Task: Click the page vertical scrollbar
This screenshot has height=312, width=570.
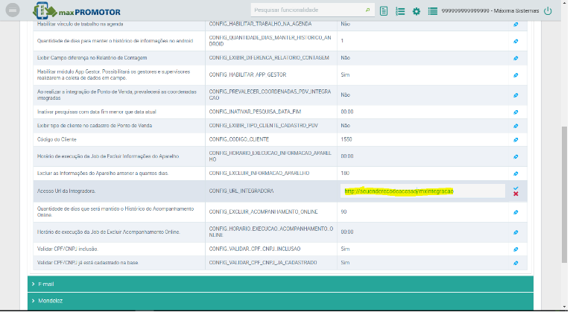Action: tap(564, 149)
